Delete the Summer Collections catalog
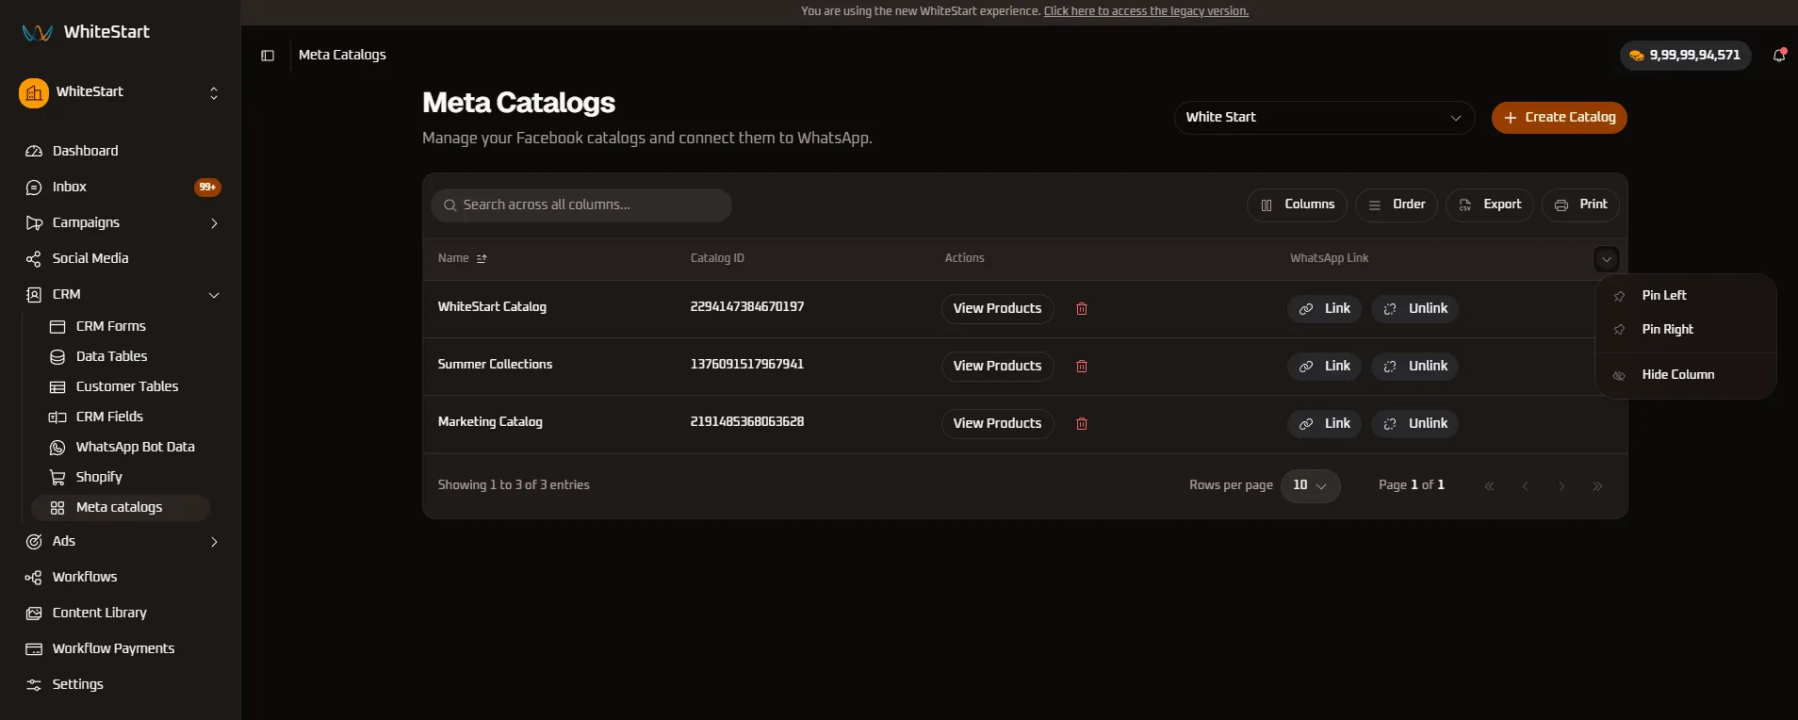The image size is (1798, 720). [1082, 367]
